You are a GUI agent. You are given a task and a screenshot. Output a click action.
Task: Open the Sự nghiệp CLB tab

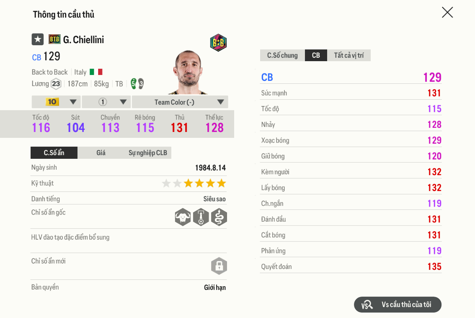pos(147,153)
